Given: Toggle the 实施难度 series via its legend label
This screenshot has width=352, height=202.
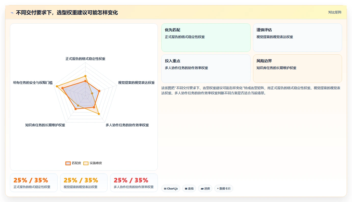Looking at the screenshot, I should 96,163.
